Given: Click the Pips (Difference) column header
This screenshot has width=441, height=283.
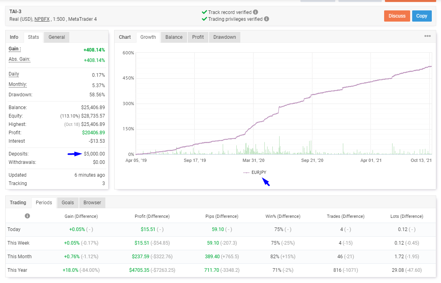Looking at the screenshot, I should pos(222,217).
